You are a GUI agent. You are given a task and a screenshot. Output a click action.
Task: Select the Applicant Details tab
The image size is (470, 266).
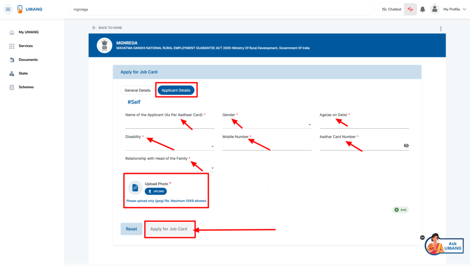point(176,90)
